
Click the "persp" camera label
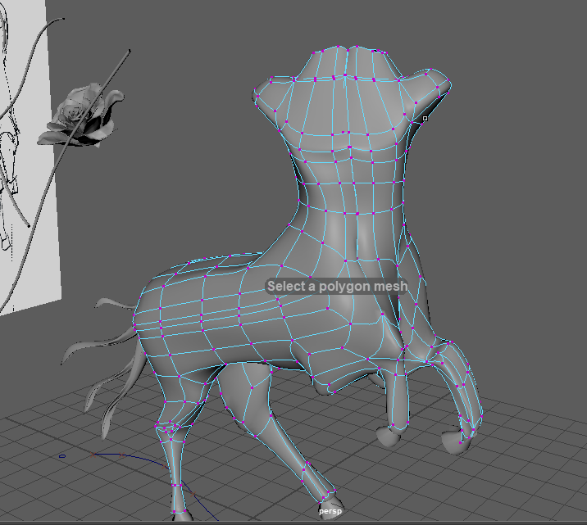[330, 511]
